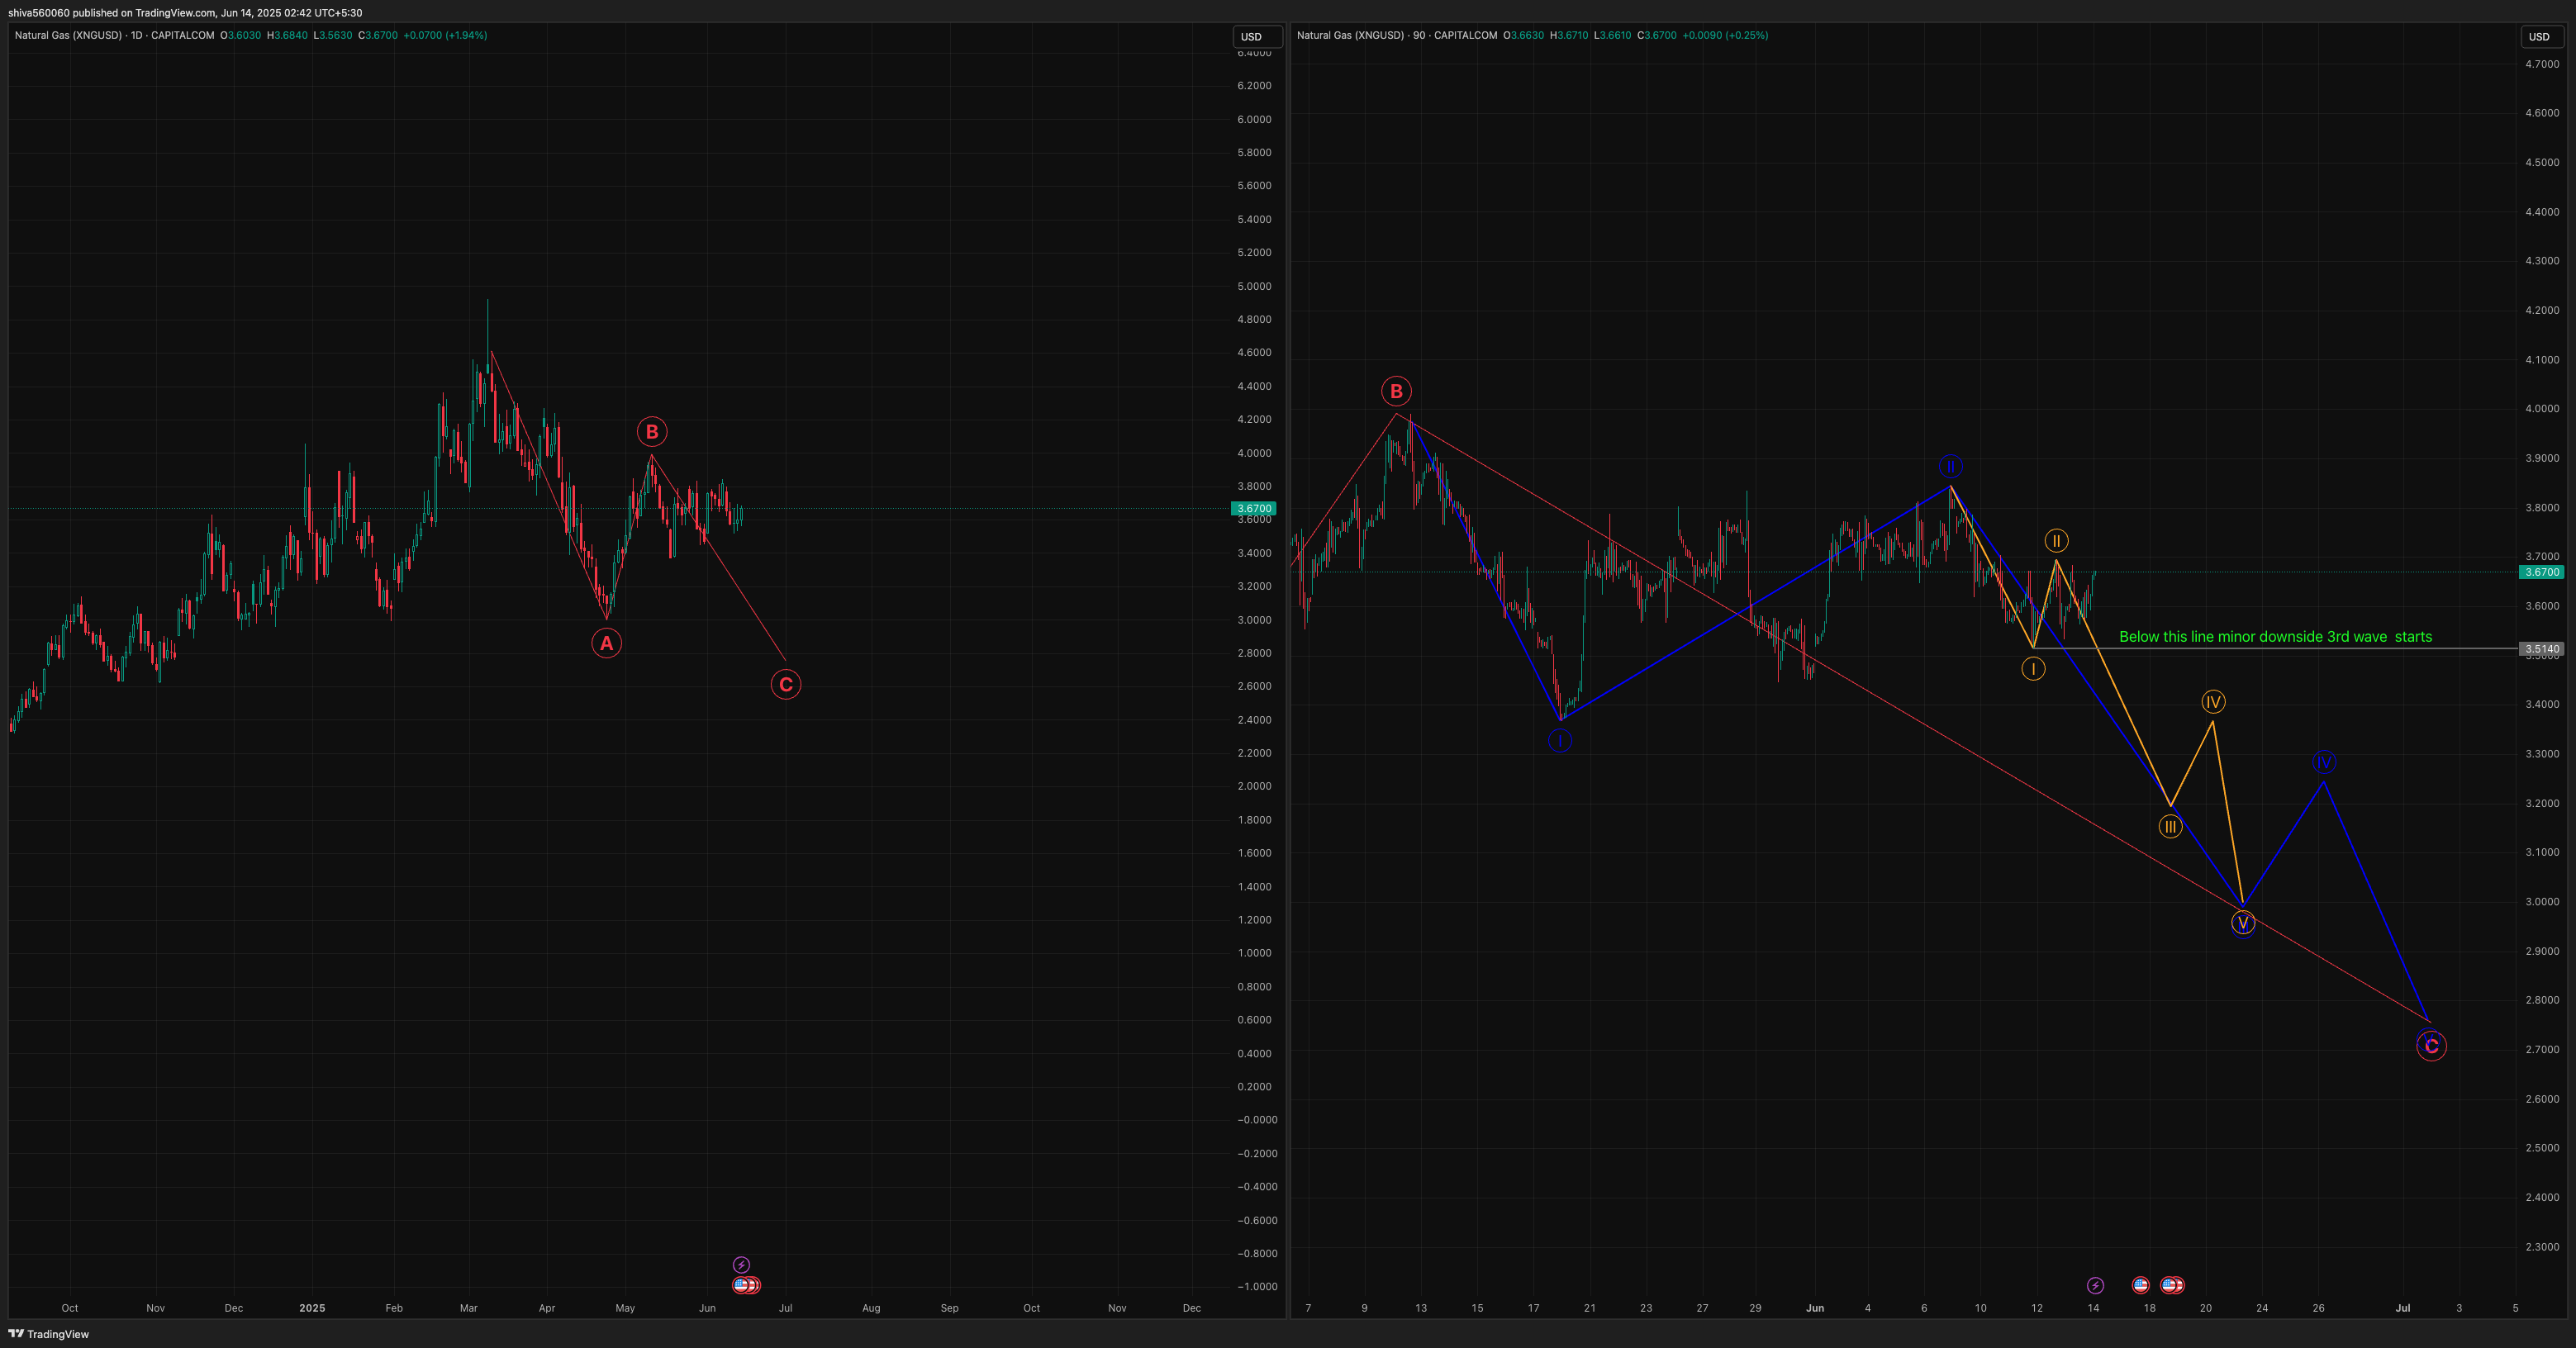Image resolution: width=2576 pixels, height=1348 pixels.
Task: Click the 'Mar' label on the daily chart time axis
Action: click(469, 1308)
